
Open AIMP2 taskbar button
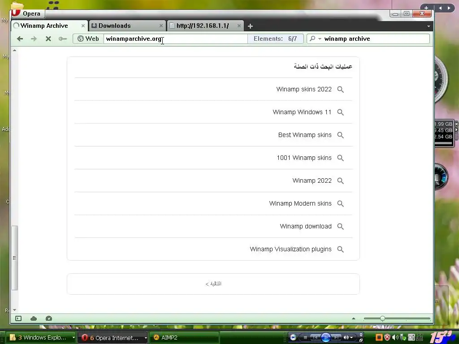[184, 338]
